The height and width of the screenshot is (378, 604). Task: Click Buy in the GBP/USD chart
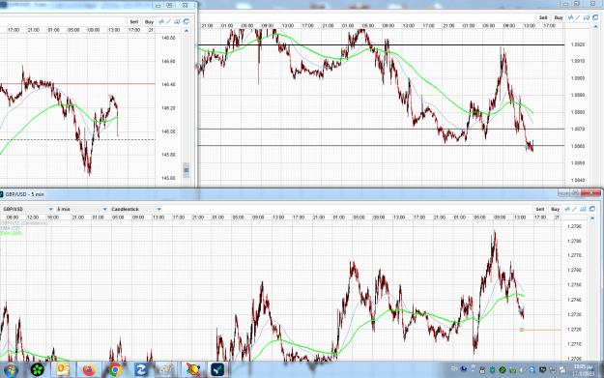(555, 209)
